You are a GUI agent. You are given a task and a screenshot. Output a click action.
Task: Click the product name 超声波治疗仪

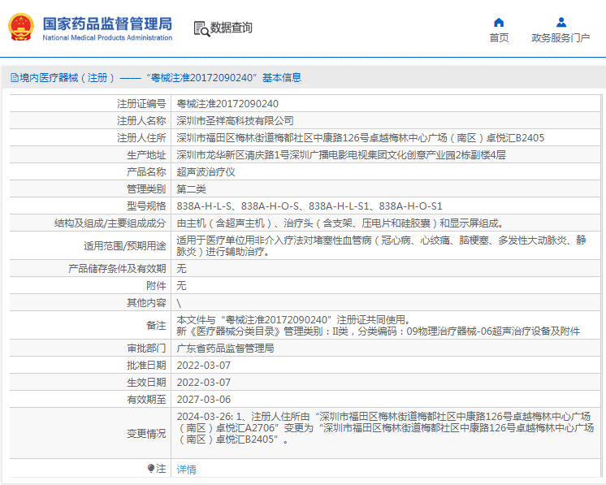coord(206,171)
